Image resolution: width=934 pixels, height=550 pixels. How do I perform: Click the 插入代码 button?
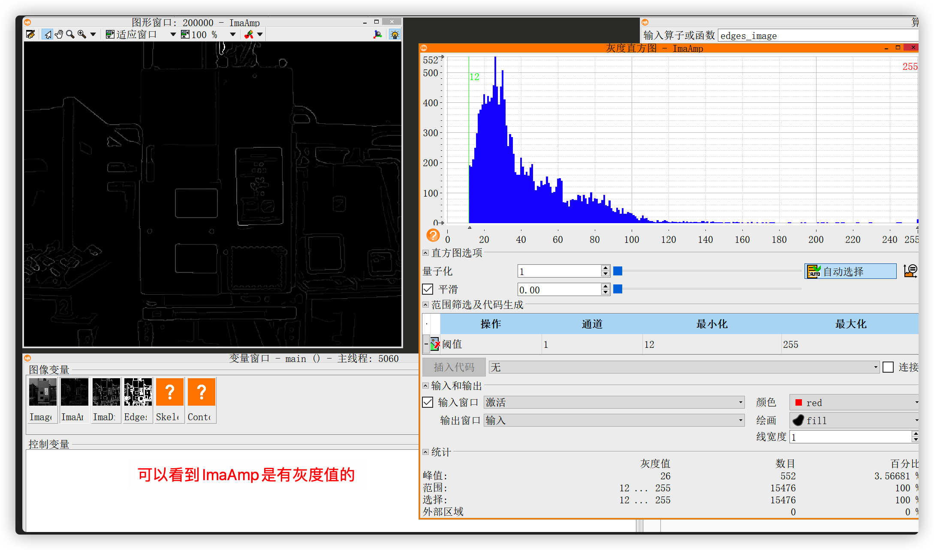coord(454,367)
